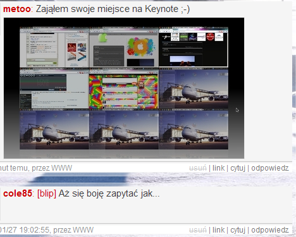This screenshot has width=296, height=237.
Task: Click the Gizmodo logo in the embedded picture
Action: [x=28, y=75]
